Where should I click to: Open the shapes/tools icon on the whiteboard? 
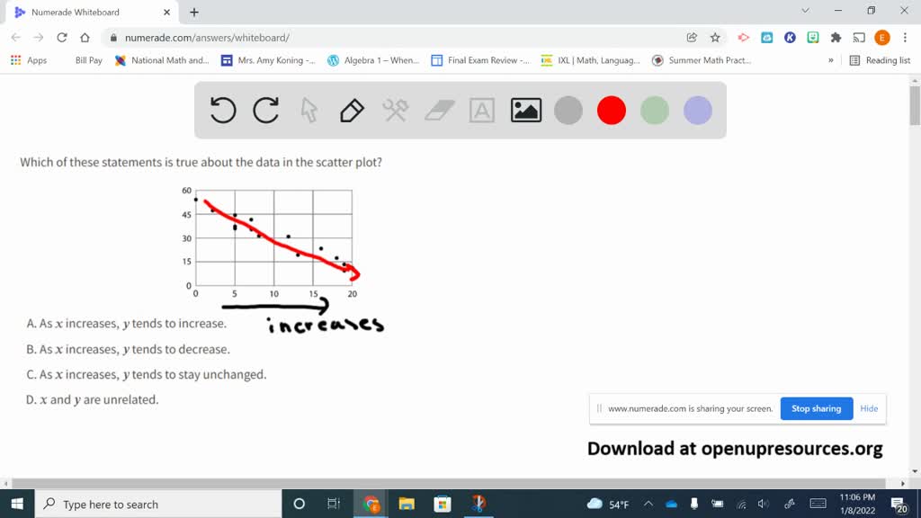[396, 110]
